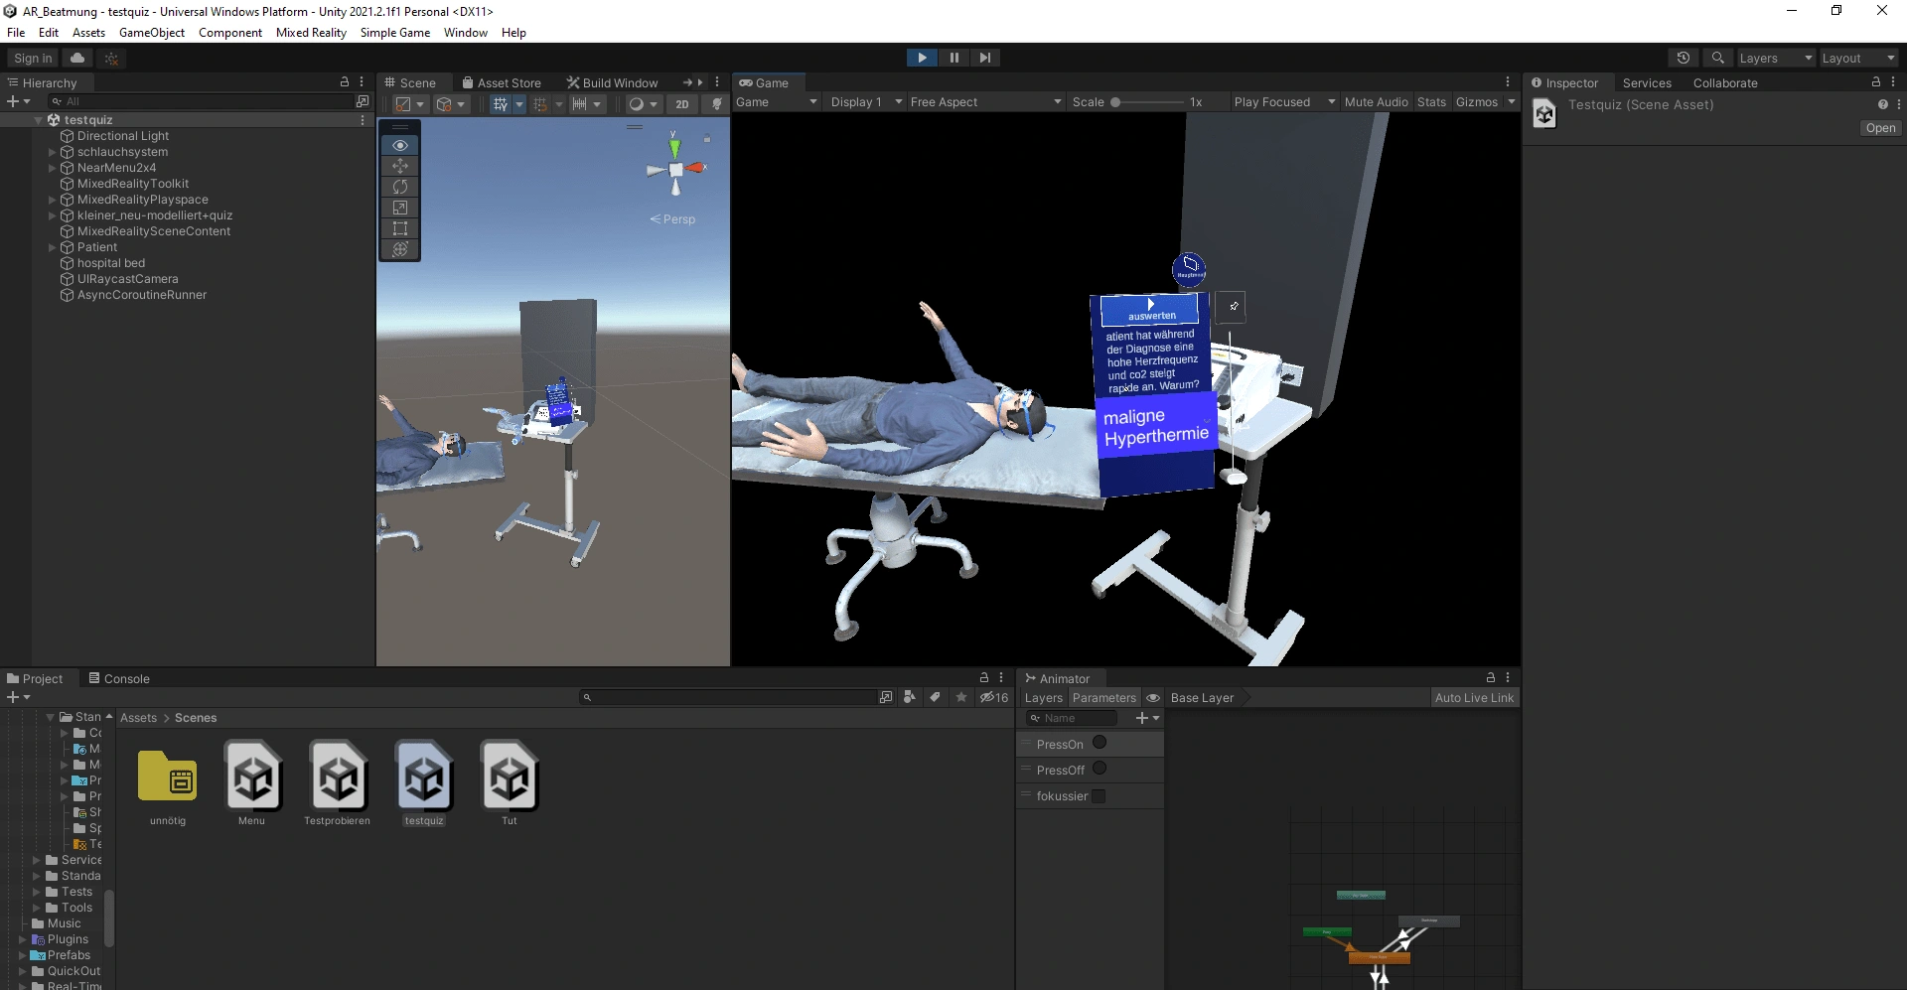Open Free Aspect dropdown
Screen dimensions: 1907x990
point(985,101)
